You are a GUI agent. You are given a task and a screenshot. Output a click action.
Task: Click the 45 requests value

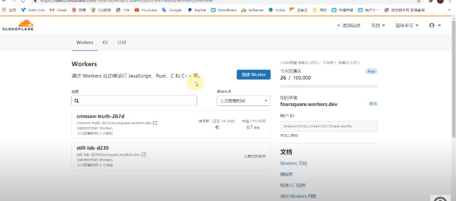[x=217, y=127]
